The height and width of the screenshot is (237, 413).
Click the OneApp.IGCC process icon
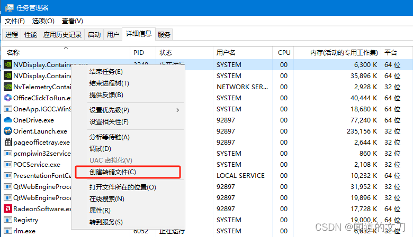(x=8, y=109)
